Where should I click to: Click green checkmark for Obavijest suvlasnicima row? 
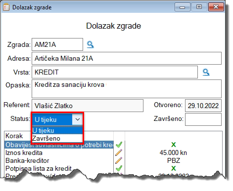click(x=119, y=145)
